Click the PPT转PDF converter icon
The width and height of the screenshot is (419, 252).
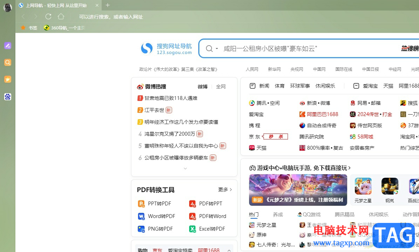141,203
